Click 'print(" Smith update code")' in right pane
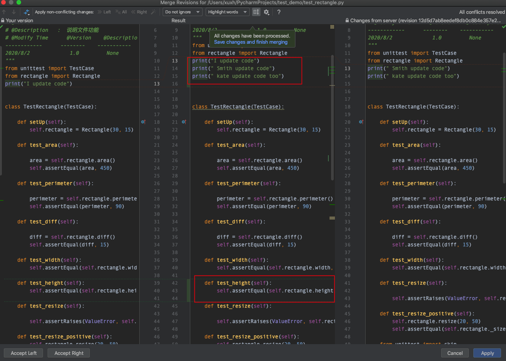This screenshot has width=506, height=361. coord(409,68)
